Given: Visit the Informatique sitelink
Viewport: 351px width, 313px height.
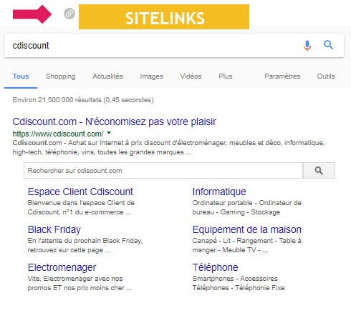Looking at the screenshot, I should pyautogui.click(x=219, y=192).
